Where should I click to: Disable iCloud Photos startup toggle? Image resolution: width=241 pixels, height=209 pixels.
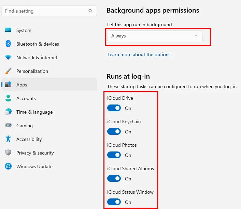pos(114,155)
